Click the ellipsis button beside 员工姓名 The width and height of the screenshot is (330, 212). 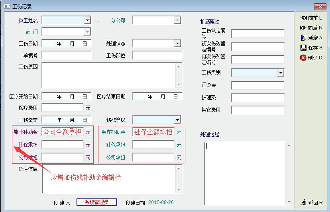point(97,20)
